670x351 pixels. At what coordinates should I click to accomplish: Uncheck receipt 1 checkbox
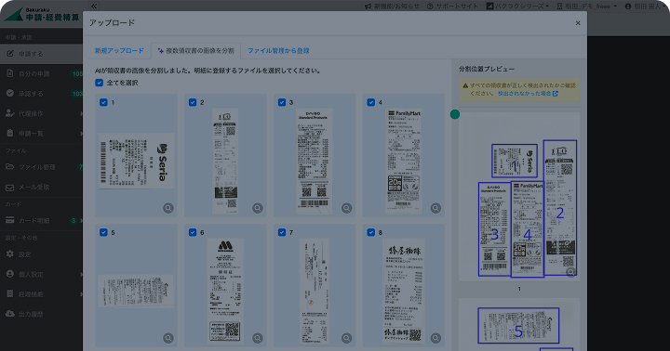click(x=103, y=102)
